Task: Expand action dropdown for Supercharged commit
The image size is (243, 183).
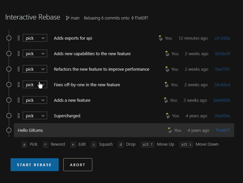Action: (x=35, y=116)
